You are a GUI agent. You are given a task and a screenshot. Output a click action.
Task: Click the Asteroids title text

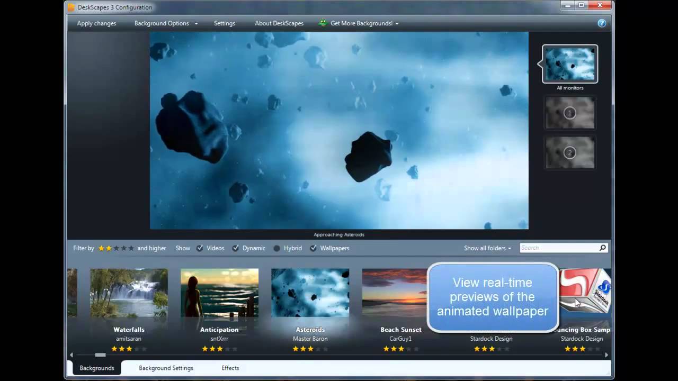(310, 330)
